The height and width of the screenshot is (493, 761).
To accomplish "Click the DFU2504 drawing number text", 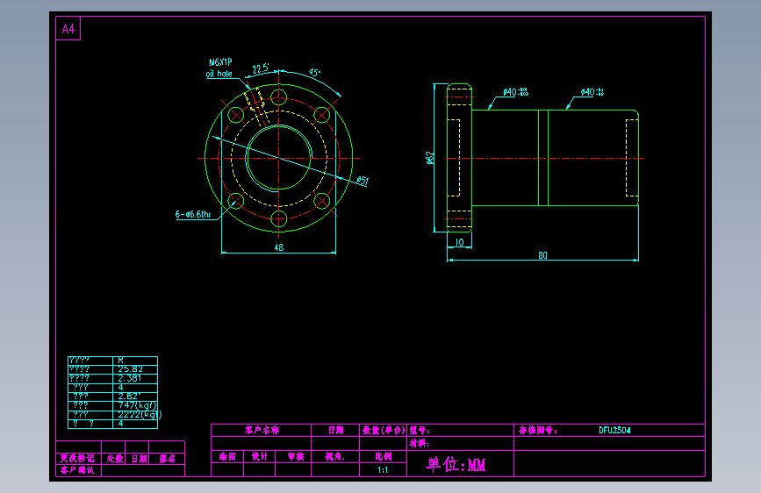I will [614, 431].
